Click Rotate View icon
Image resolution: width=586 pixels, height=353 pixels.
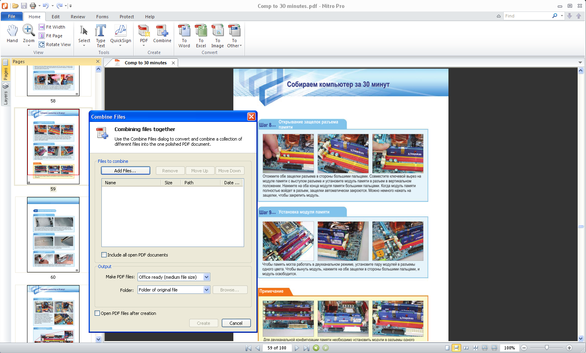click(42, 44)
